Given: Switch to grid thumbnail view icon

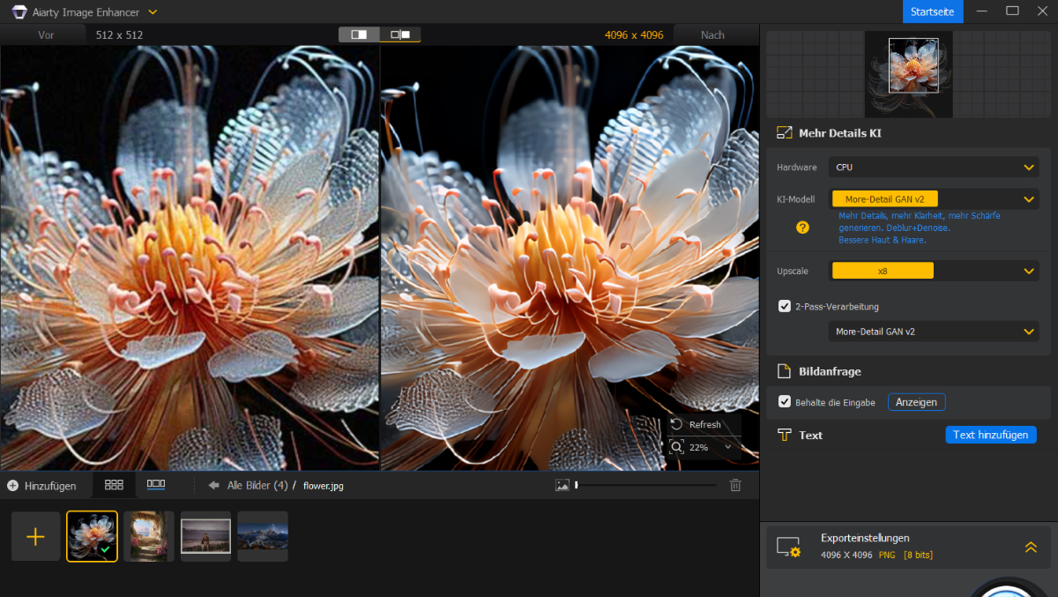Looking at the screenshot, I should pos(114,485).
